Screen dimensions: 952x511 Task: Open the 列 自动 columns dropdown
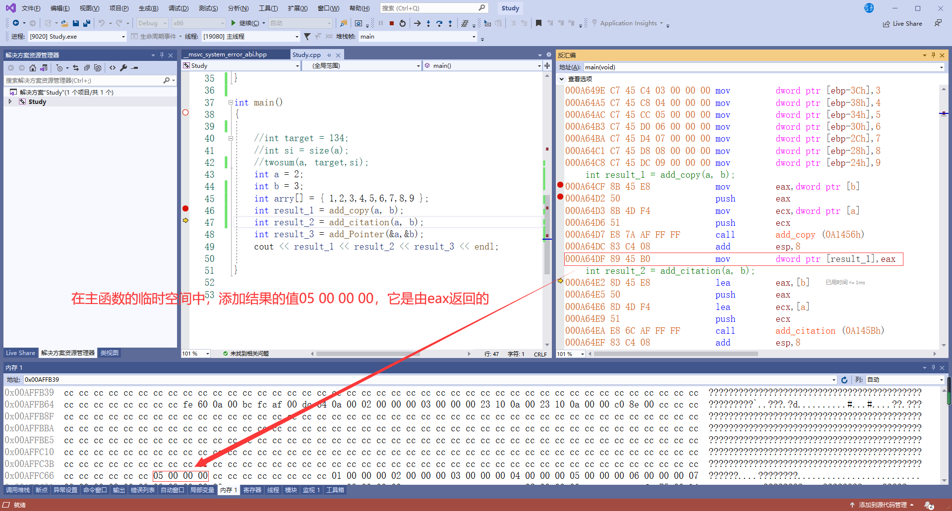(905, 380)
